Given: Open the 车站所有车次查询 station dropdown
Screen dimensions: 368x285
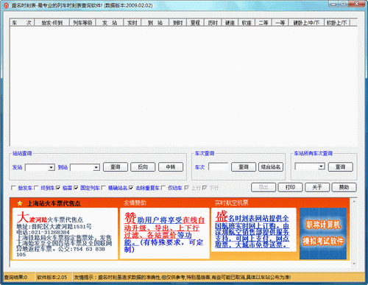Looking at the screenshot, I should point(321,166).
